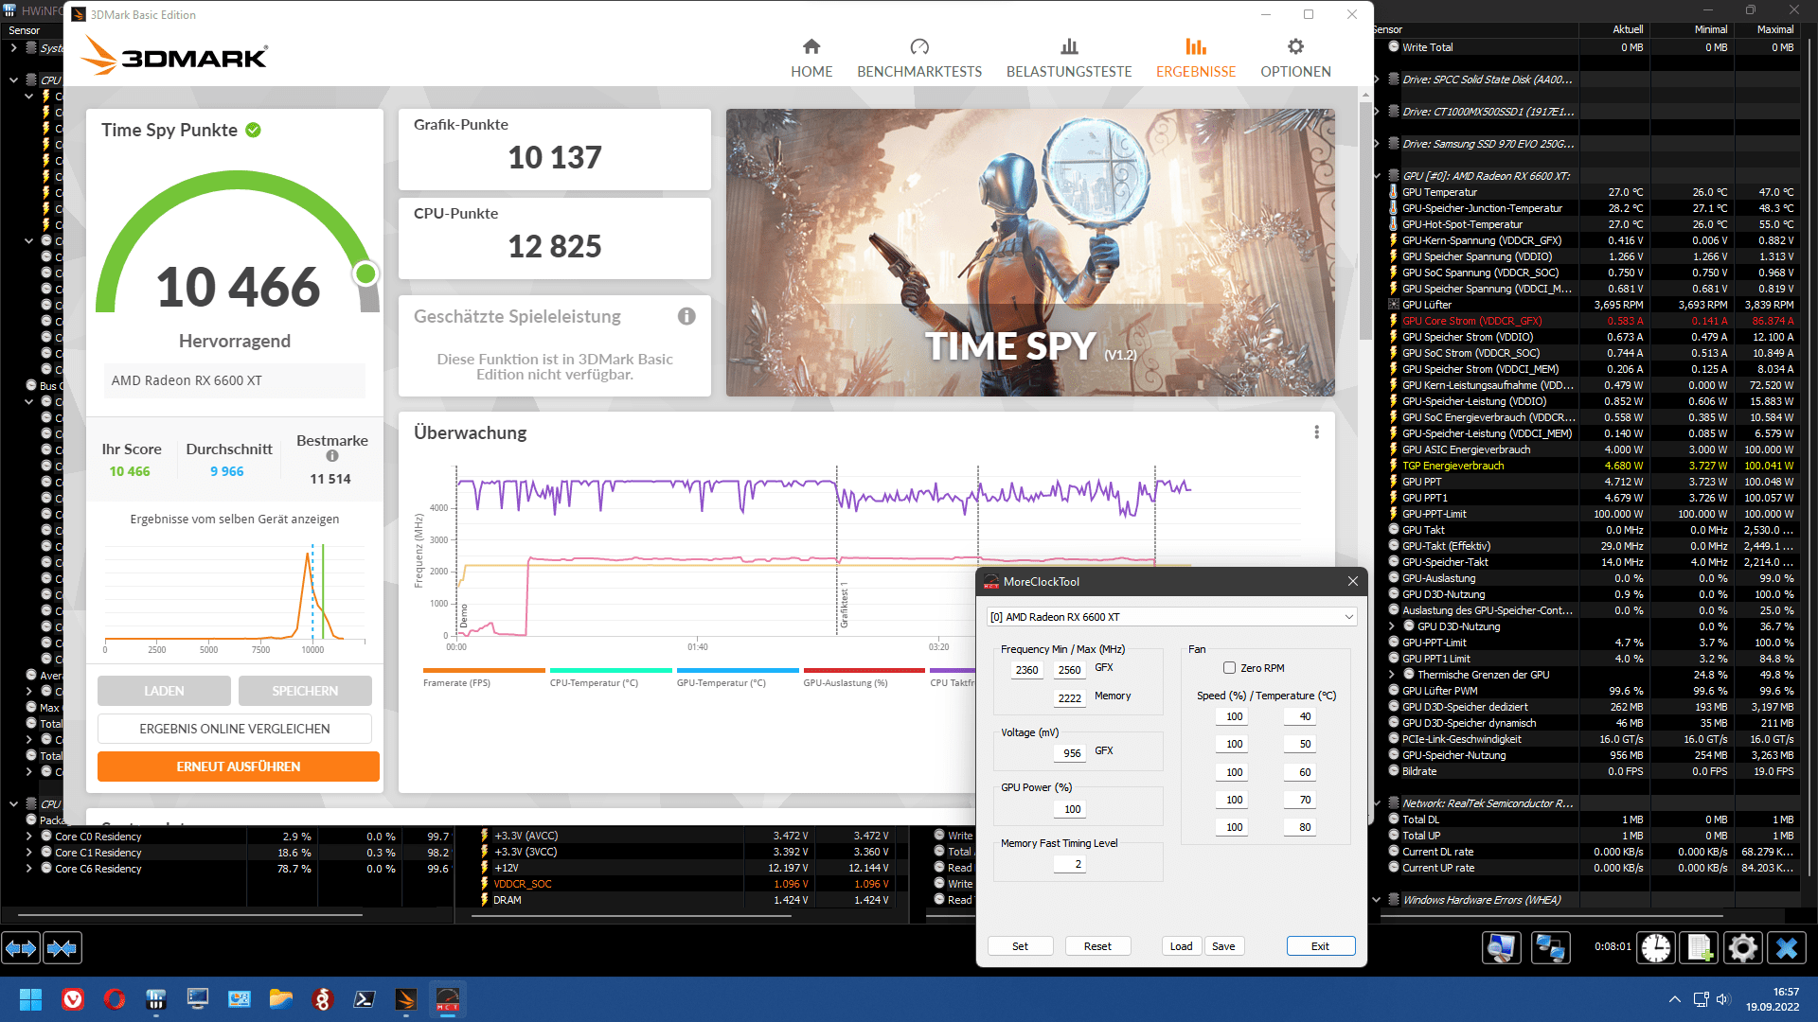Open HWiNFO settings gear icon
Viewport: 1818px width, 1022px height.
pos(1742,947)
